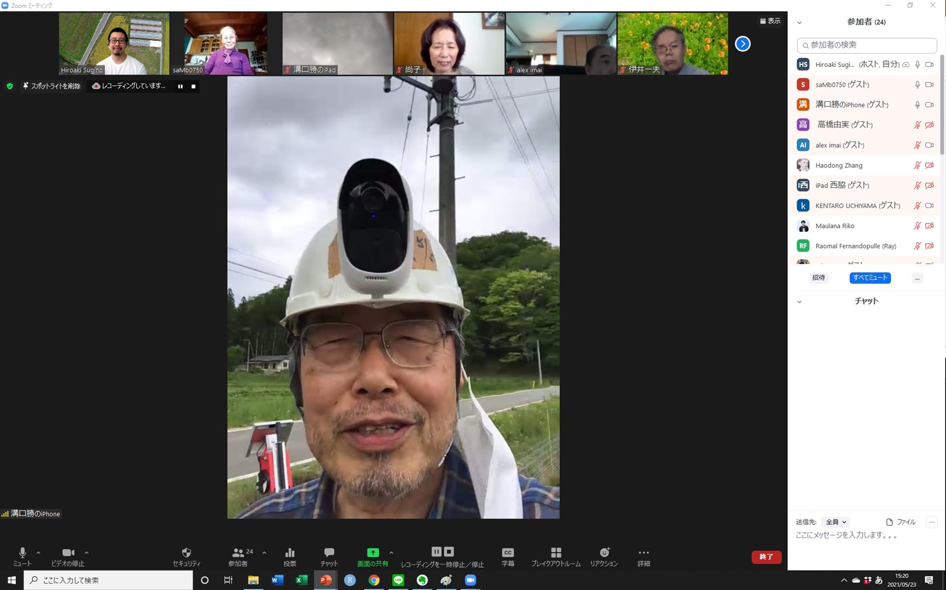
Task: Click alex imai camera icon in list
Action: pos(929,145)
